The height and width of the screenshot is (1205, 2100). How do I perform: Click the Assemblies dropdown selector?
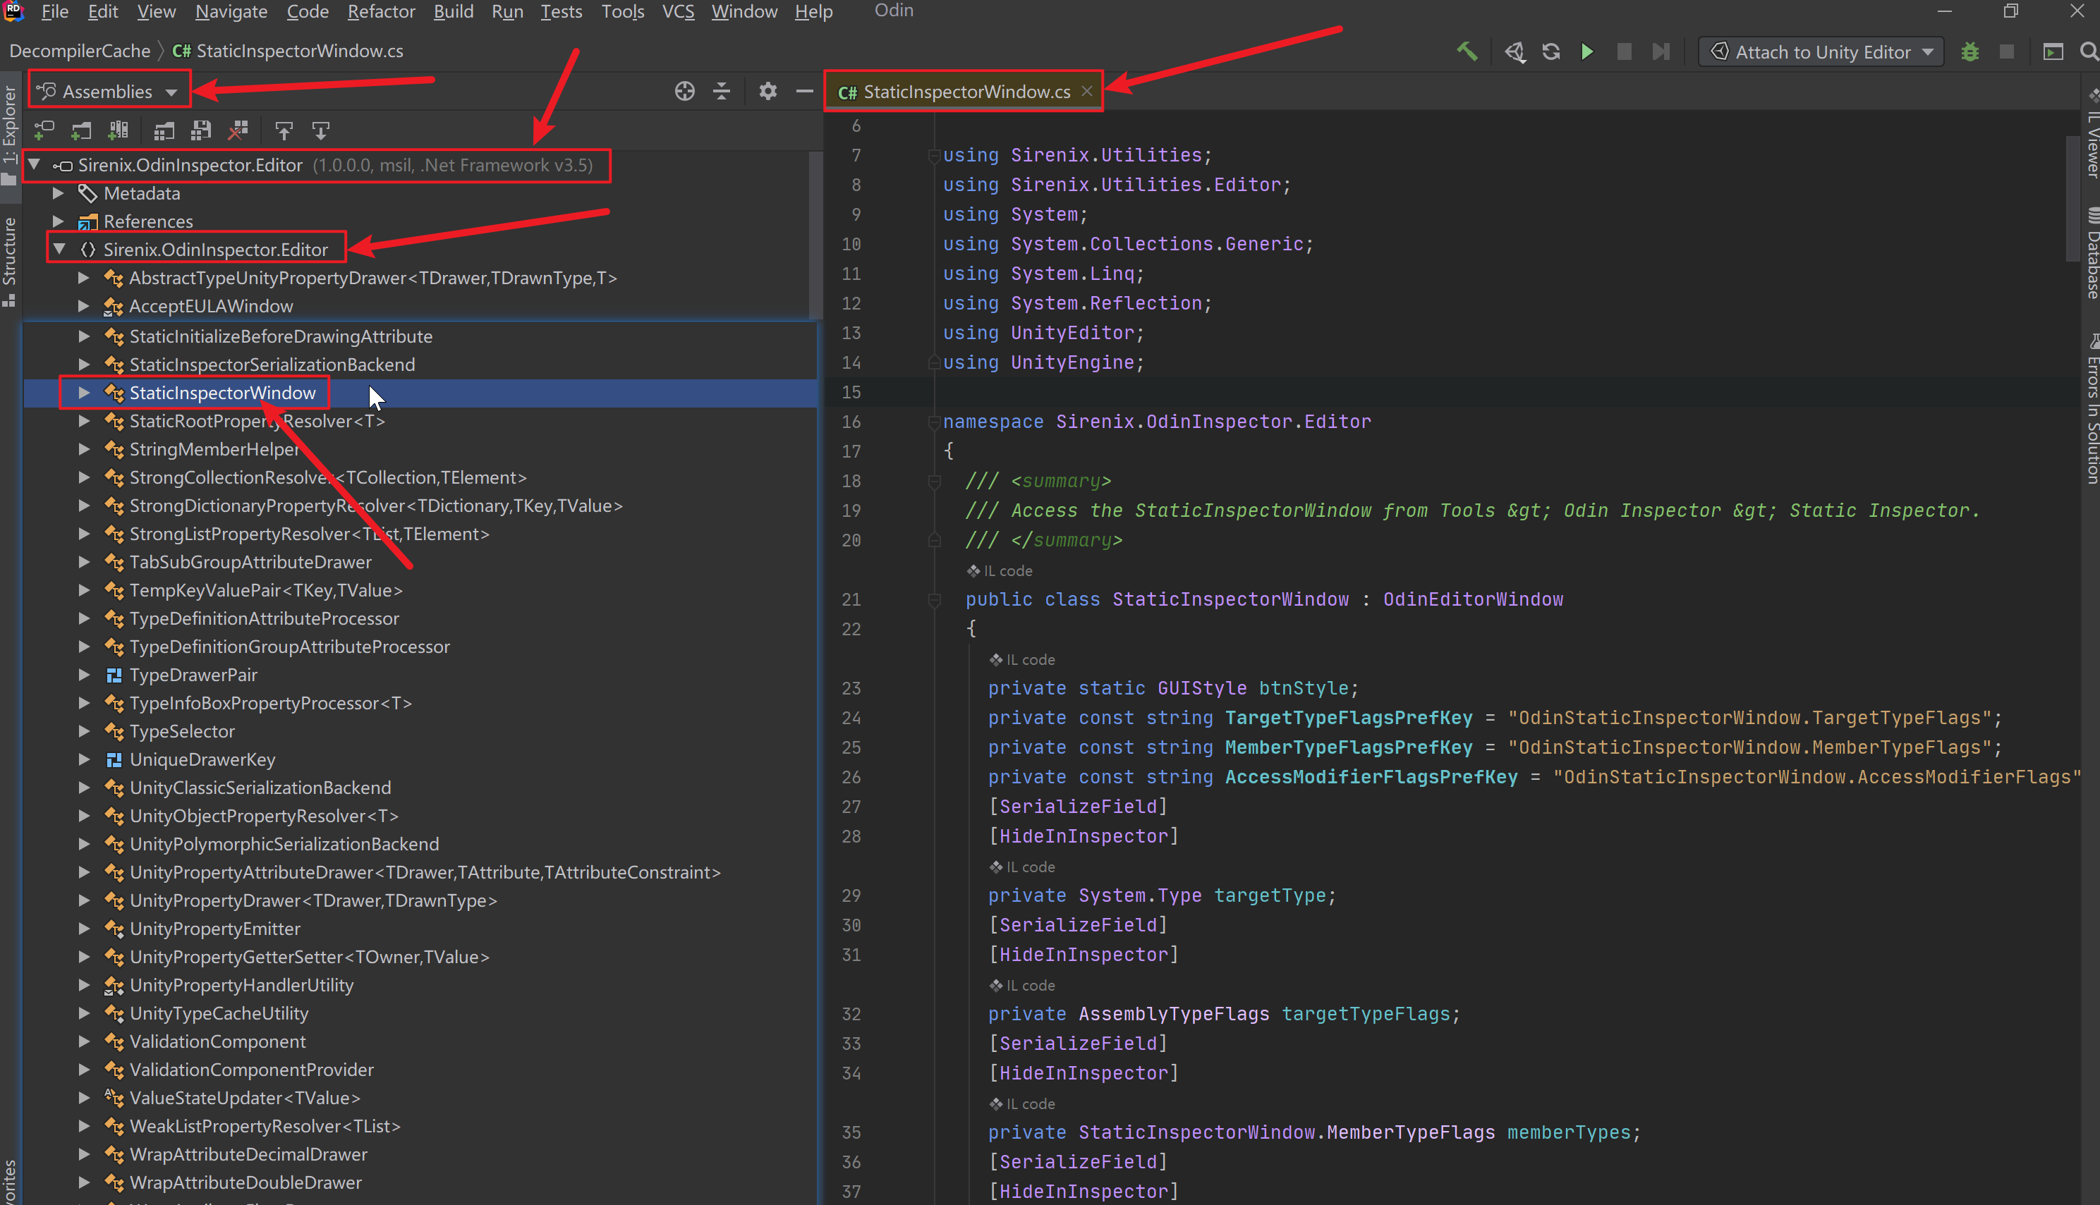tap(107, 91)
